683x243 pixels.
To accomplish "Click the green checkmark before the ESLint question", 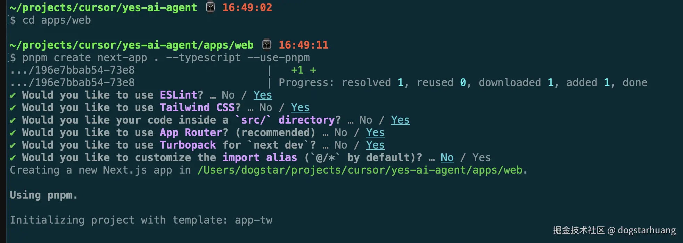I will point(13,95).
